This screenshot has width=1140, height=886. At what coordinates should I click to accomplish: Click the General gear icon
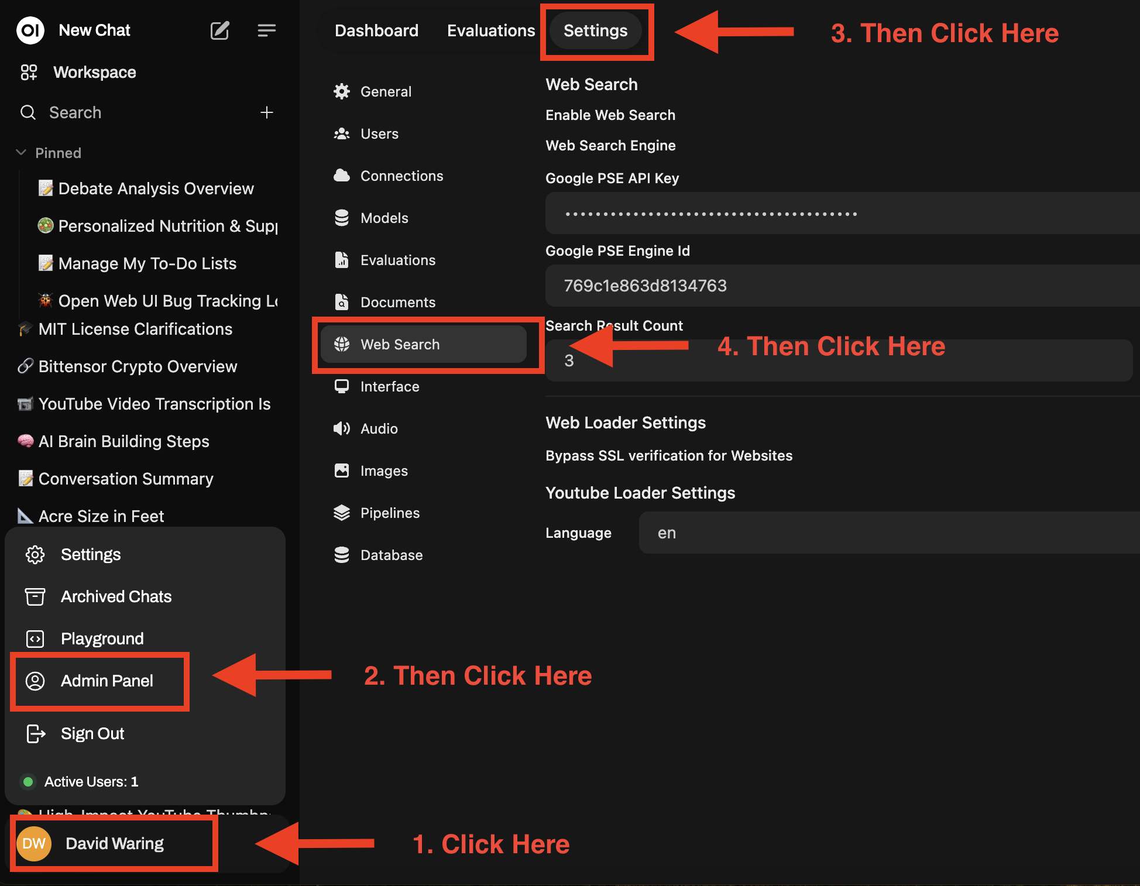pos(342,91)
